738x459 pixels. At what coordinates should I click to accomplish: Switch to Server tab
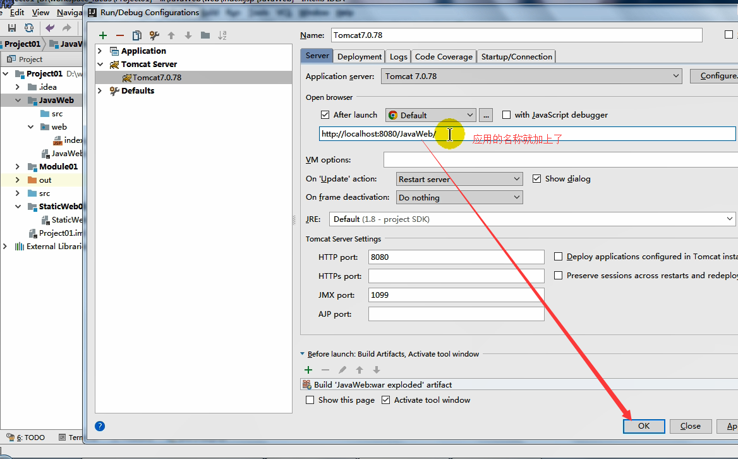(x=317, y=56)
